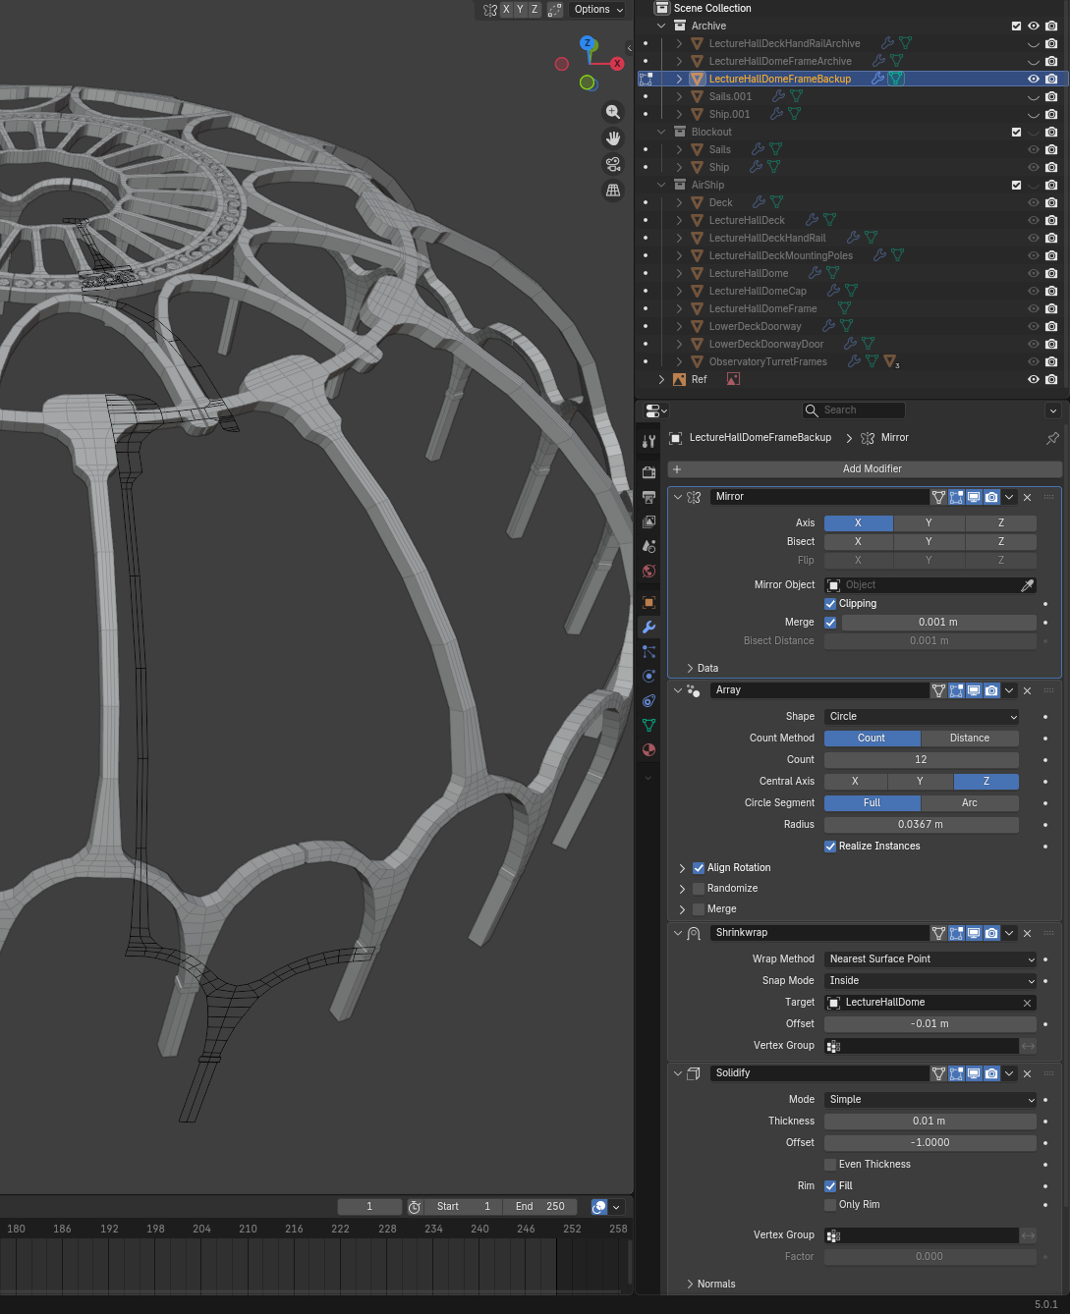Viewport: 1070px width, 1314px height.
Task: Toggle Shrinkwrap modifier viewport display
Action: pyautogui.click(x=974, y=933)
